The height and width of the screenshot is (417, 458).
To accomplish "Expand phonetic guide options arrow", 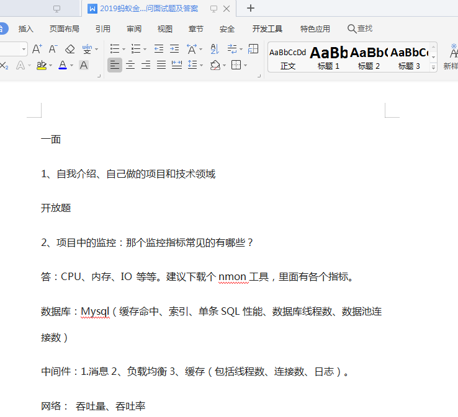I will coord(96,50).
